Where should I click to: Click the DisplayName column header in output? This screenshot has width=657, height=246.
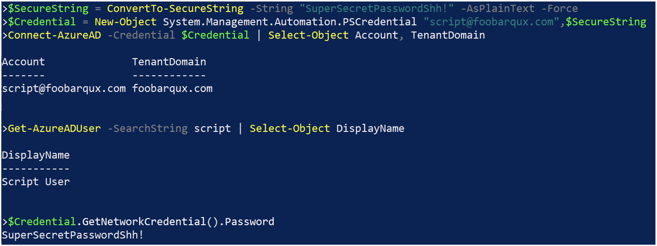pyautogui.click(x=36, y=155)
